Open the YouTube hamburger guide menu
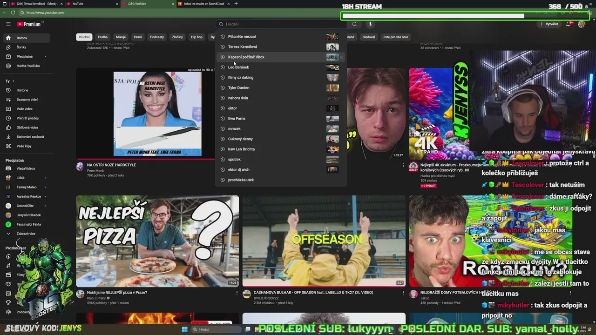The height and width of the screenshot is (335, 596). click(x=8, y=24)
